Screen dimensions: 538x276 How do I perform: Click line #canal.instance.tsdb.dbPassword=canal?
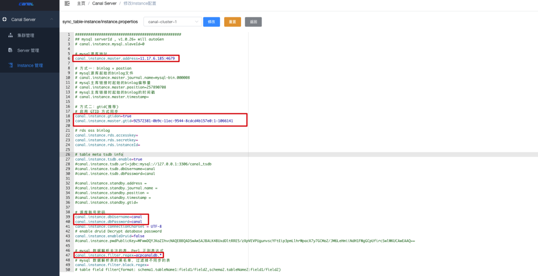[x=115, y=174]
